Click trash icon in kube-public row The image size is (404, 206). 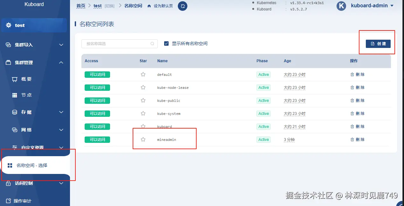pos(352,100)
